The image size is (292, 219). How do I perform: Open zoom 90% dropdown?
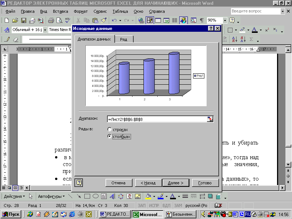[x=225, y=20]
